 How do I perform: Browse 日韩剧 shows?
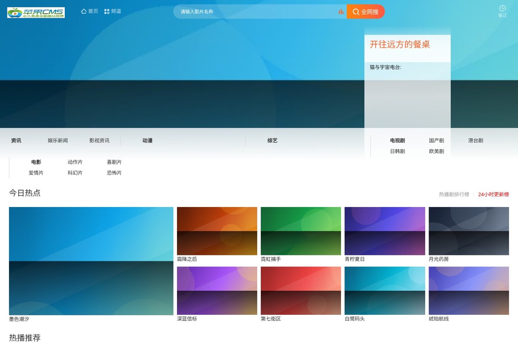398,151
